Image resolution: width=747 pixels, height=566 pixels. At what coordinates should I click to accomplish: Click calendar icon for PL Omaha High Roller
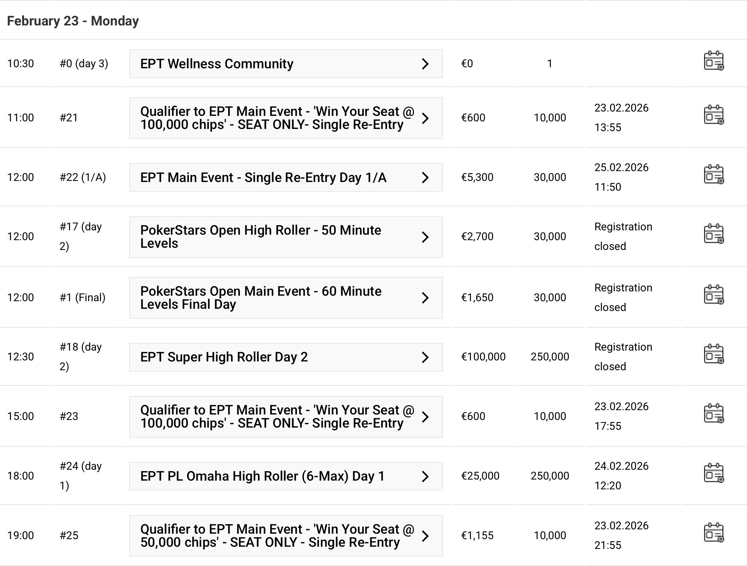point(714,473)
